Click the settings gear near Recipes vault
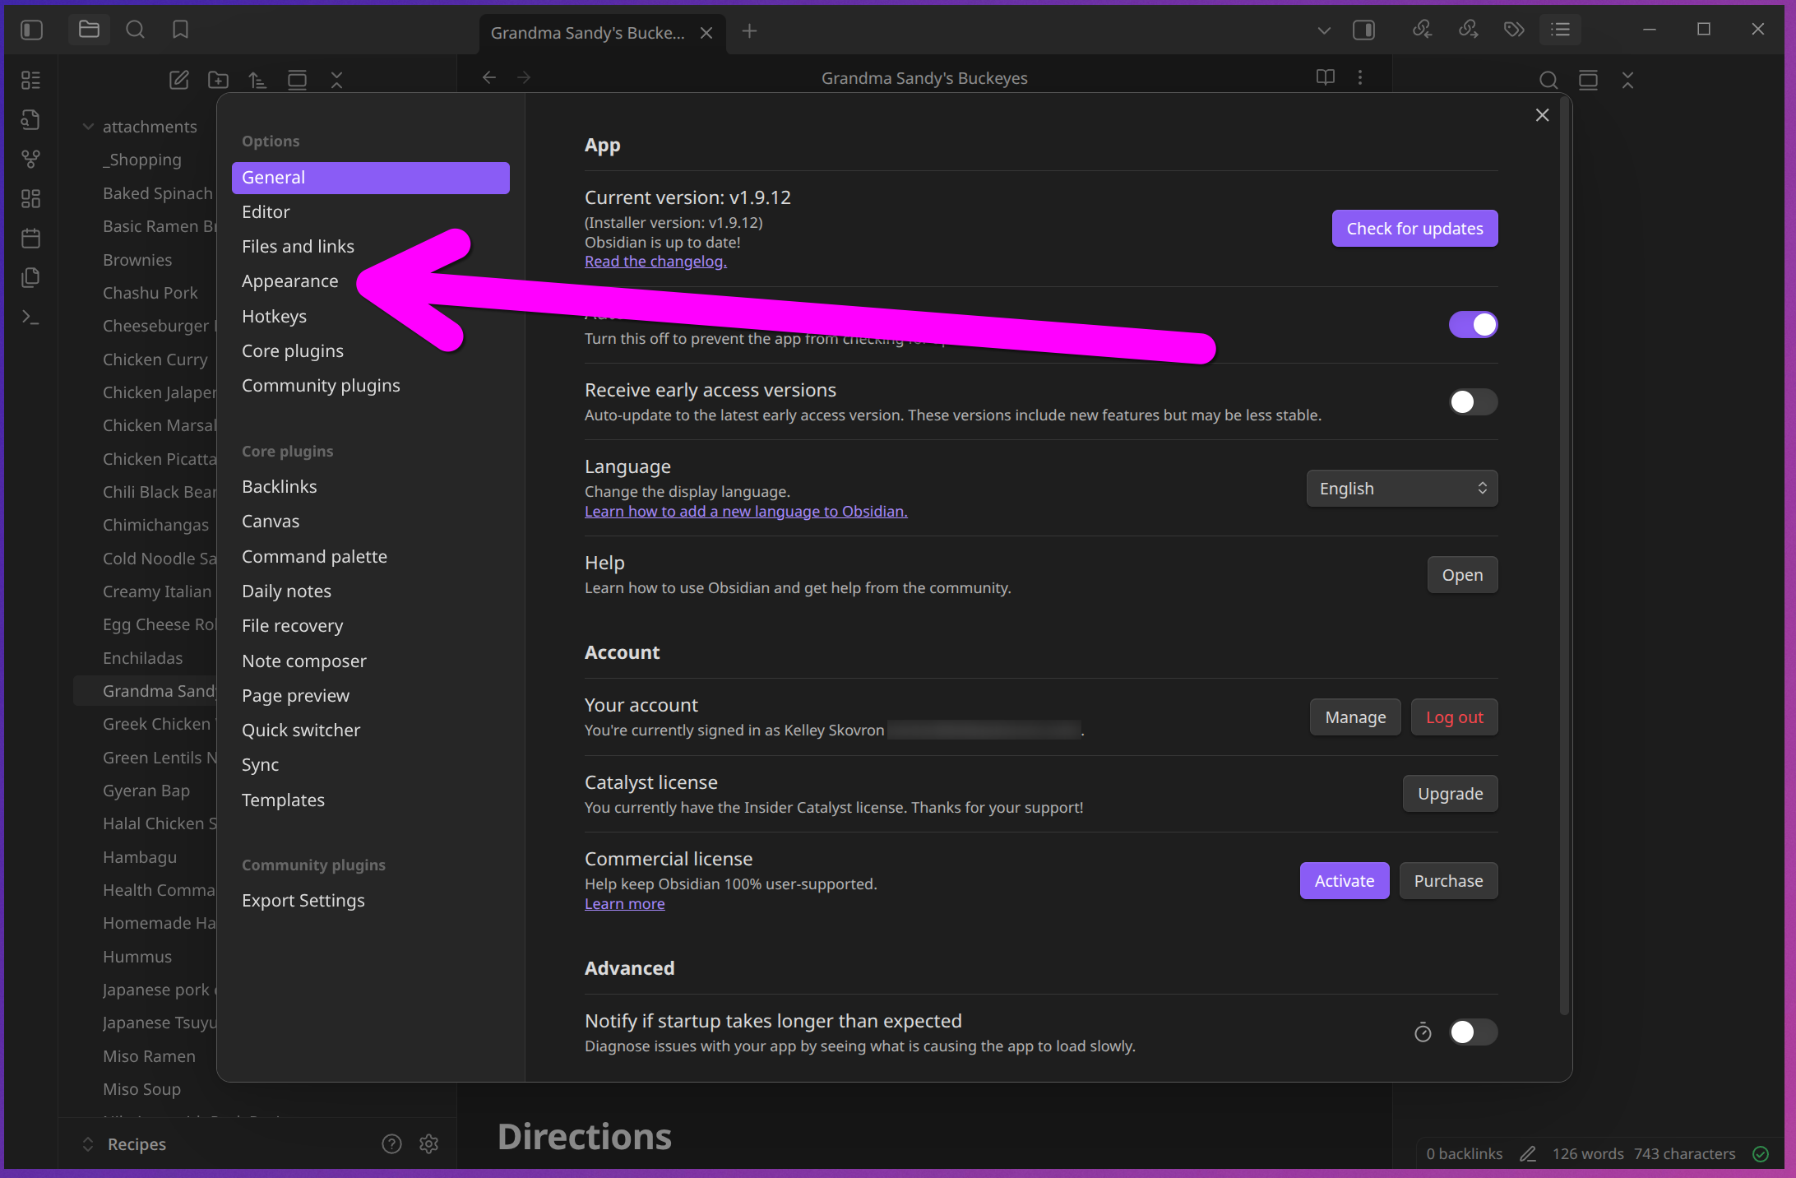Image resolution: width=1796 pixels, height=1178 pixels. [x=428, y=1144]
